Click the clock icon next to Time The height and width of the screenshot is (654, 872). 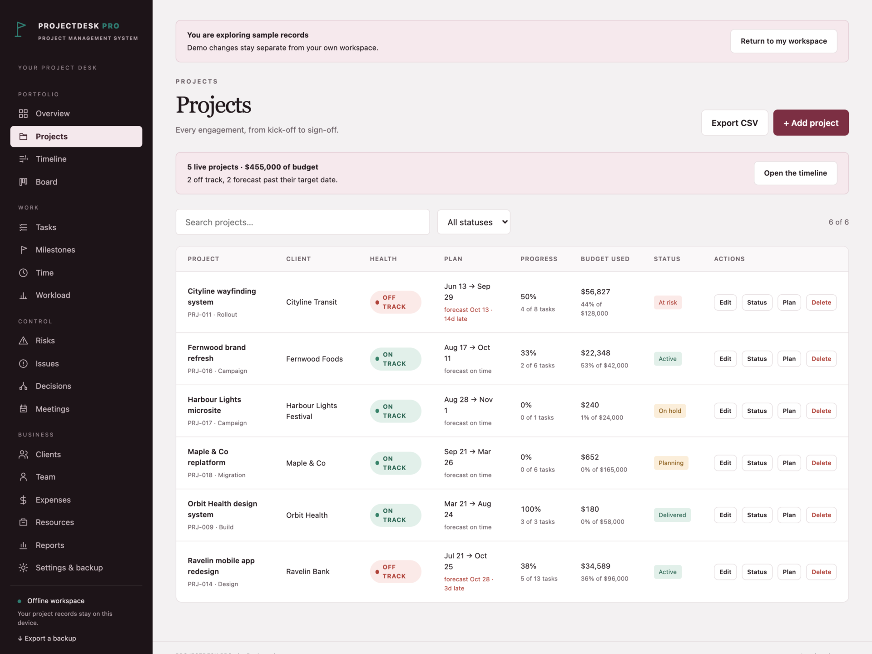coord(23,272)
